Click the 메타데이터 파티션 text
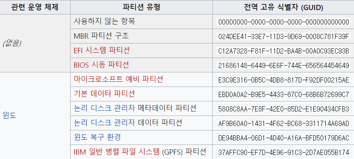 click(x=167, y=108)
